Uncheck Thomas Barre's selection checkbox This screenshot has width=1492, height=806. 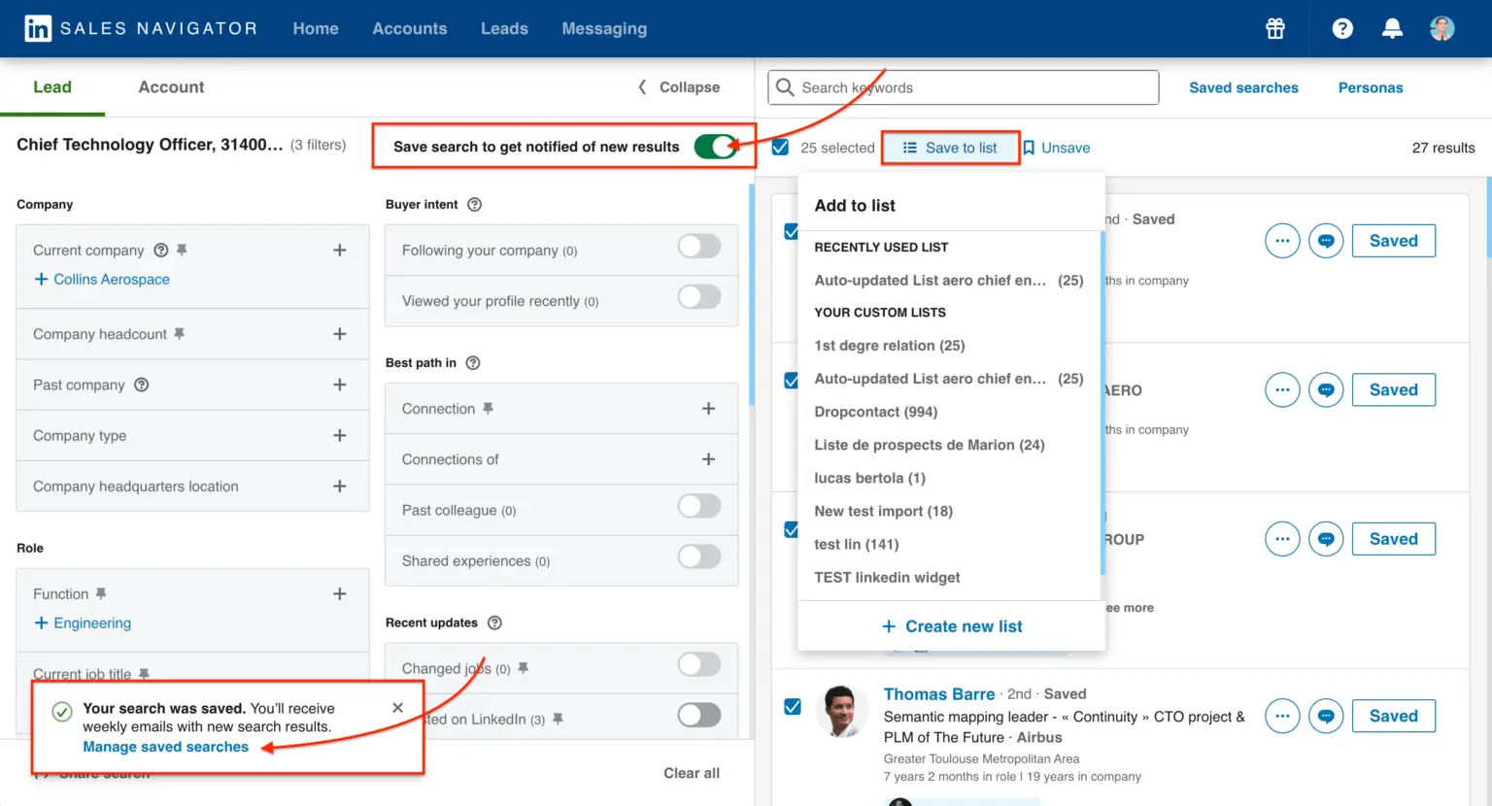click(793, 706)
